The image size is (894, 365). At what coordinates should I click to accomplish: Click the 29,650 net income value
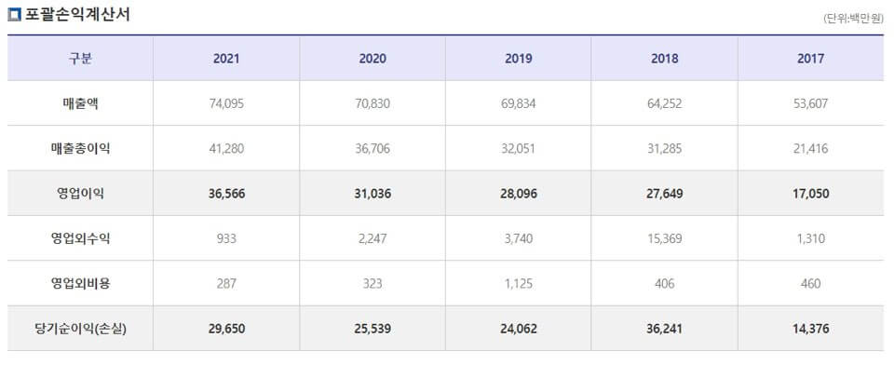(x=226, y=329)
